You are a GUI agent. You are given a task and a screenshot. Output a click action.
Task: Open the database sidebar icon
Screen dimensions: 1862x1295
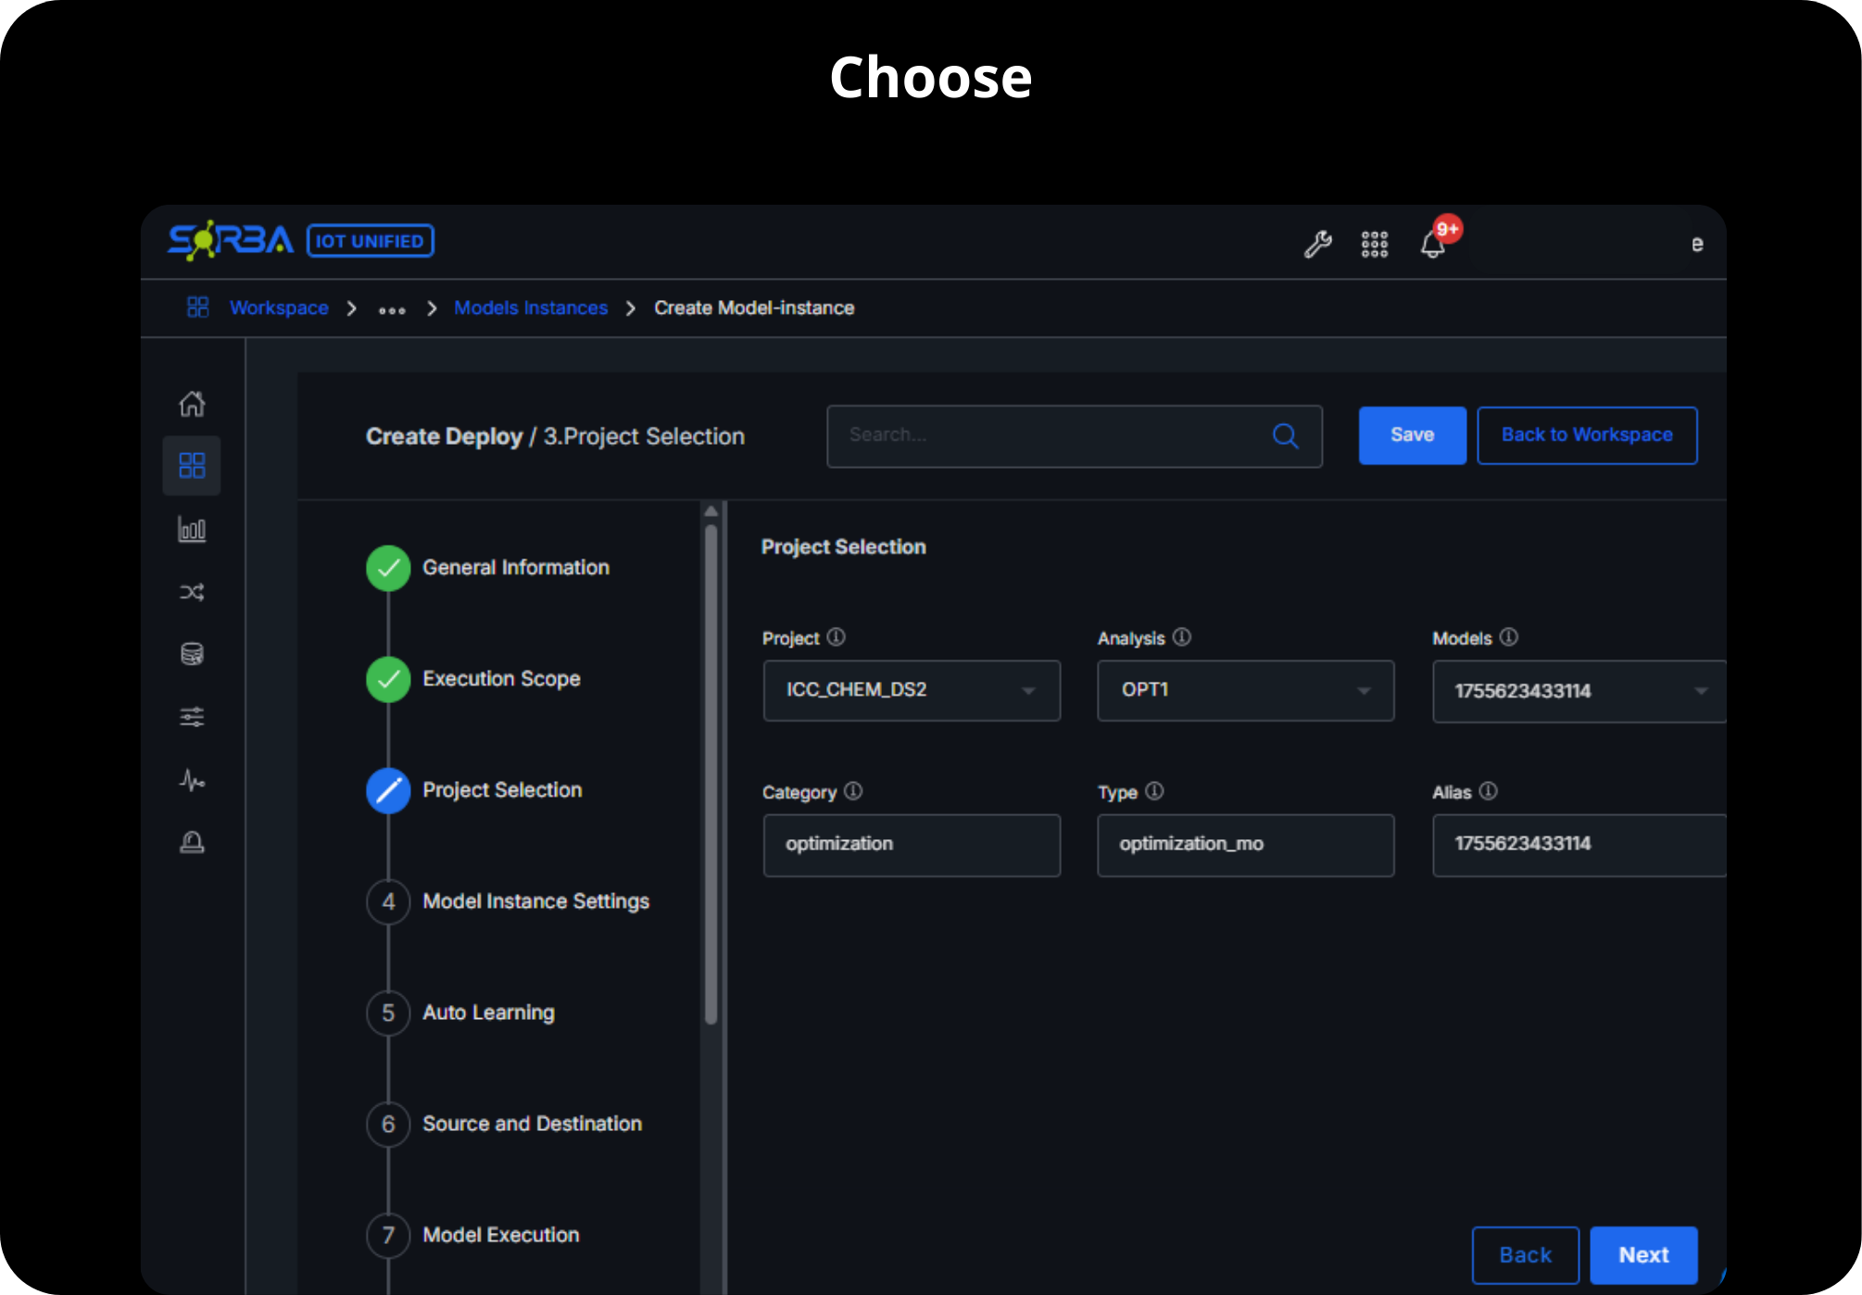pyautogui.click(x=192, y=654)
